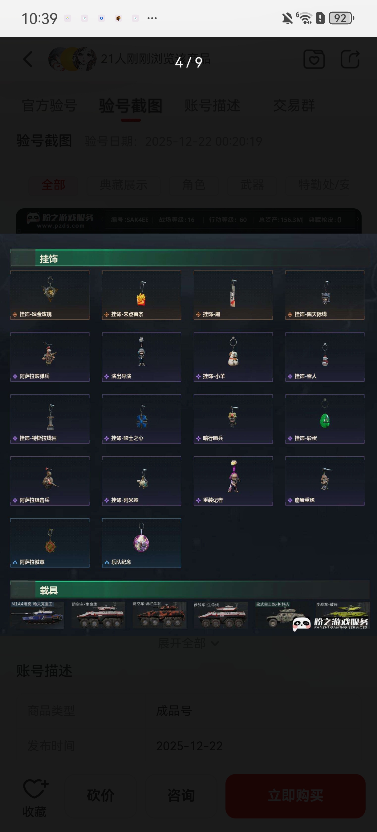Open the status bar three-dots overflow
The image size is (377, 832).
[152, 18]
